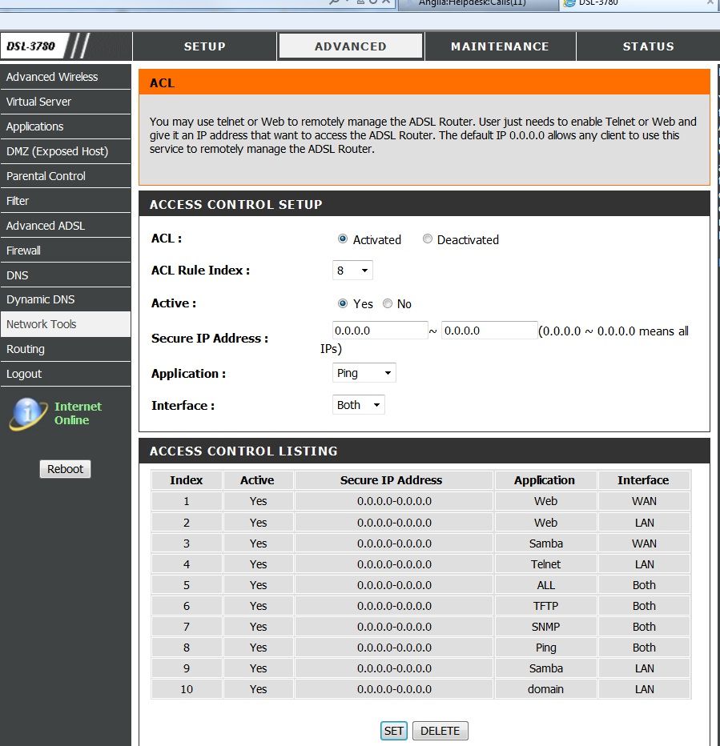Screen dimensions: 720x746
Task: Open the SETUP tab
Action: click(x=204, y=46)
